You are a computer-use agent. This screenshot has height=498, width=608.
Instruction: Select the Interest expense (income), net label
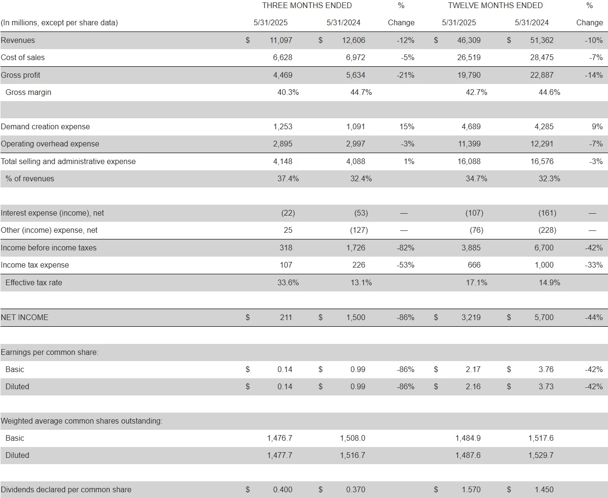[x=52, y=213]
